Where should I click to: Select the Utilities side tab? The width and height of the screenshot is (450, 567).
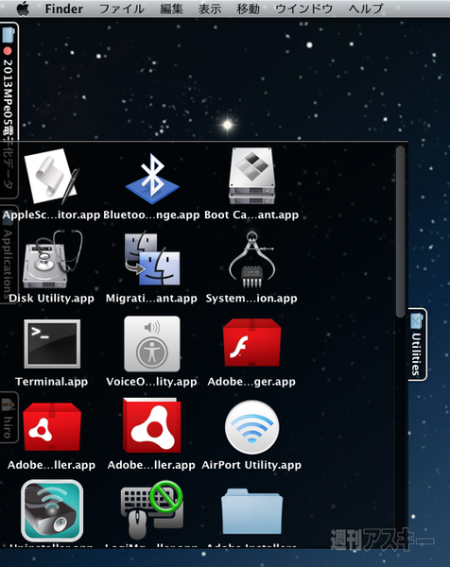pyautogui.click(x=417, y=344)
